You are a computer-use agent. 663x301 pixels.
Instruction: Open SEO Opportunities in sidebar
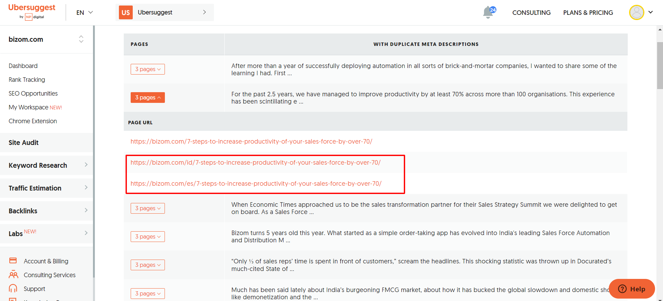[x=33, y=94]
